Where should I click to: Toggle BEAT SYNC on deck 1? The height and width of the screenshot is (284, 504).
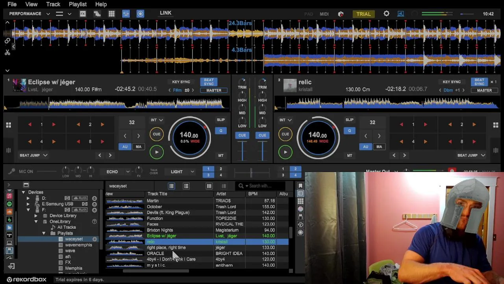coord(209,82)
